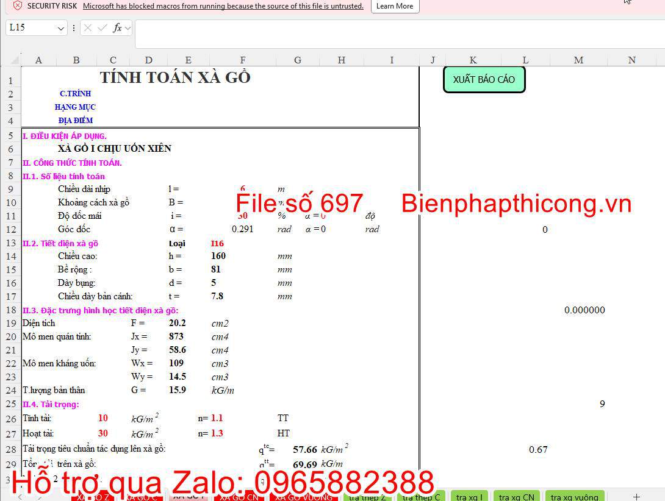Switch to the 'XÀ GO VUÔNG' sheet tab

click(304, 496)
